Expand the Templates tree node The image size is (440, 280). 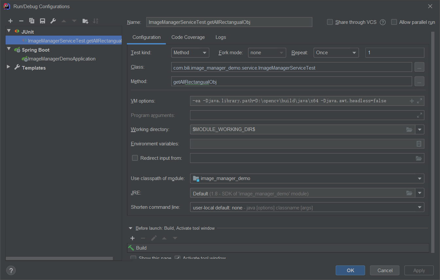pos(9,68)
